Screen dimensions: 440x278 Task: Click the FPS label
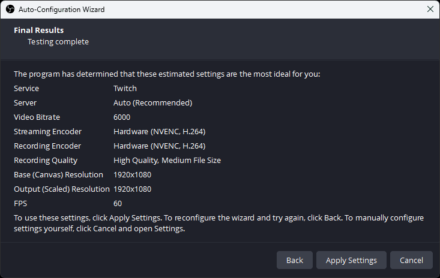point(21,203)
